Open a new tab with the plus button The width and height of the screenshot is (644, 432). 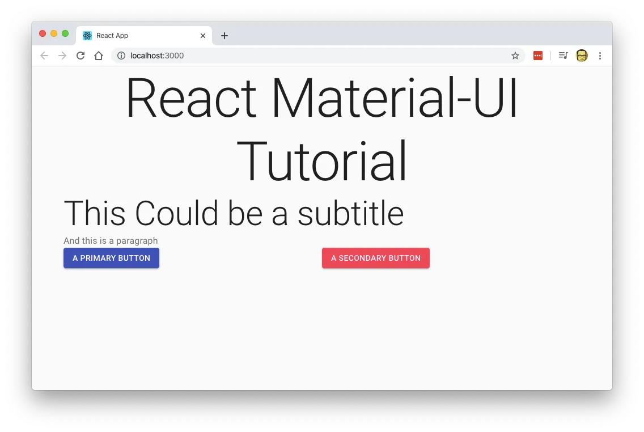click(224, 36)
